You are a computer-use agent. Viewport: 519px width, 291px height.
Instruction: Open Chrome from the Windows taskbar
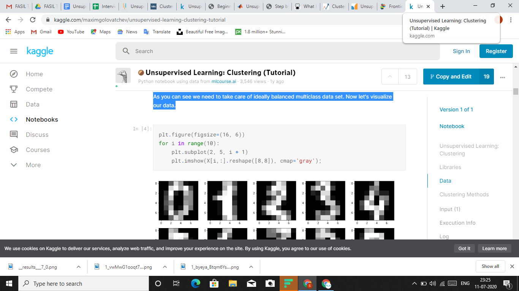[307, 283]
